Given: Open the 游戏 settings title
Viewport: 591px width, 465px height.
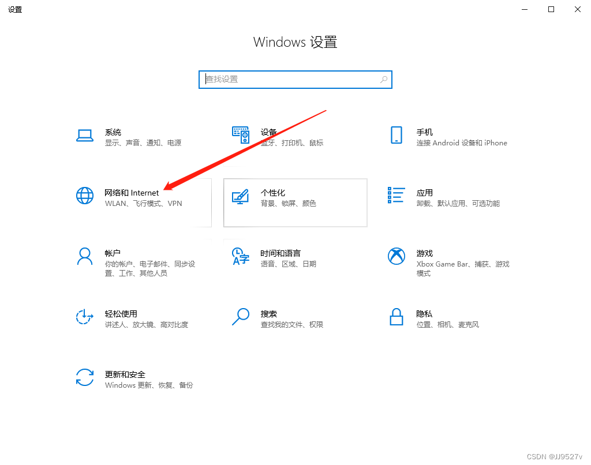Looking at the screenshot, I should tap(424, 253).
